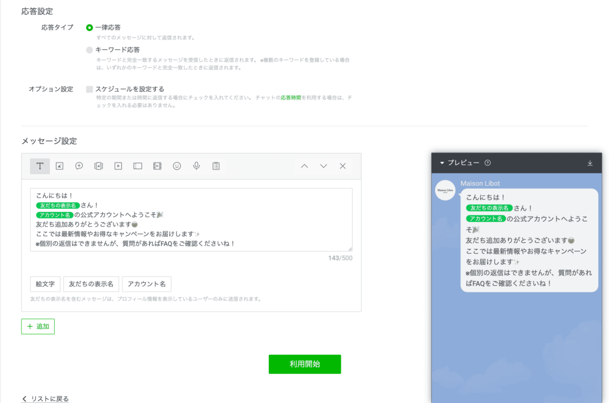Image resolution: width=609 pixels, height=403 pixels.
Task: Remove the message block with X
Action: 343,166
